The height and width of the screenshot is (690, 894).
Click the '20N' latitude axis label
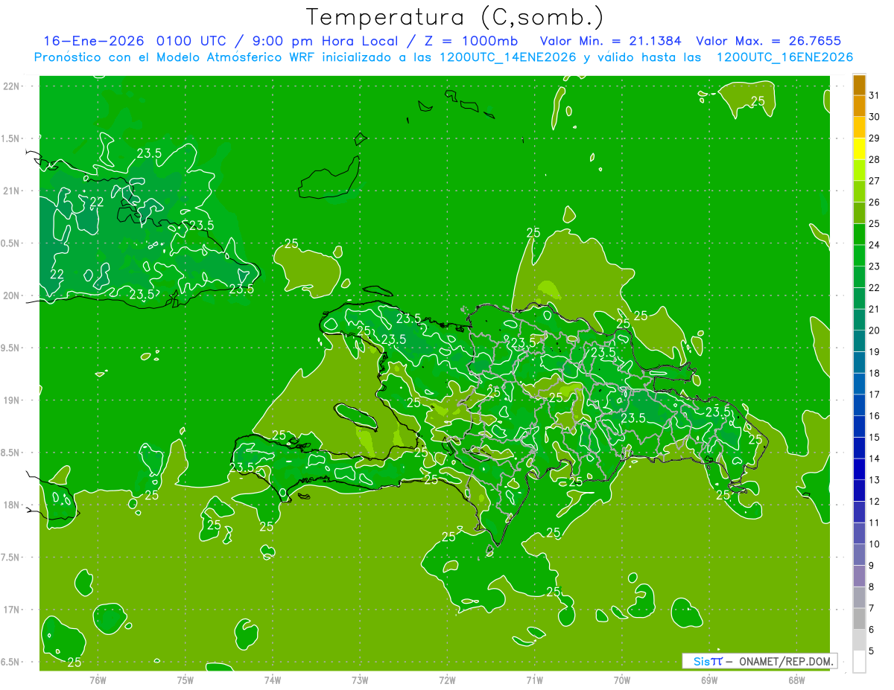(x=13, y=296)
